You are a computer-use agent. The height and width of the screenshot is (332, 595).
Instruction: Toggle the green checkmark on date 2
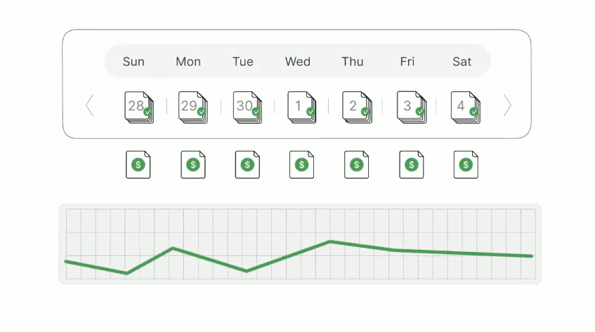[x=365, y=112]
